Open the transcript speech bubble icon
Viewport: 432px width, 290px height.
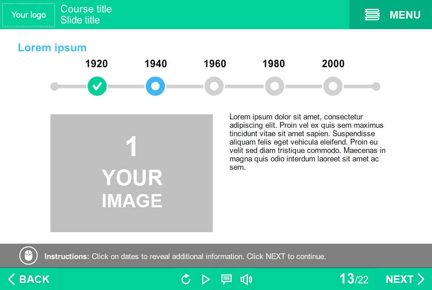[227, 279]
